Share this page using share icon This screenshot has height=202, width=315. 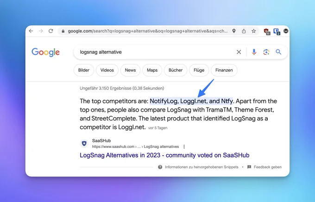coord(244,31)
